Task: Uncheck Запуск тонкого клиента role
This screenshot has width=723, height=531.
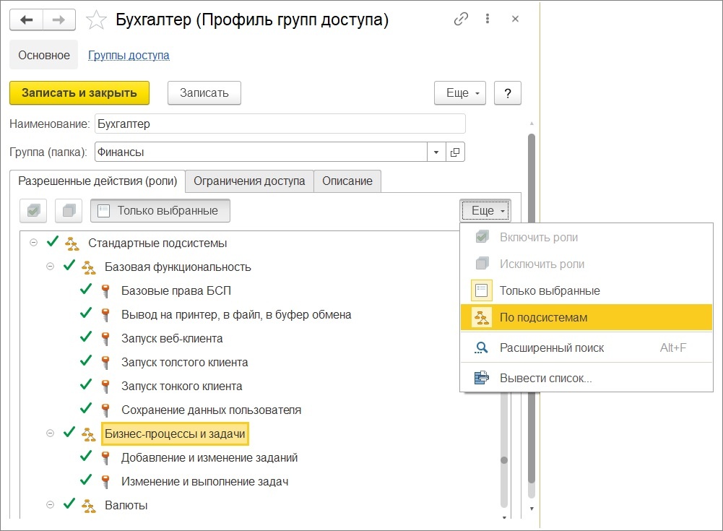Action: [x=86, y=385]
